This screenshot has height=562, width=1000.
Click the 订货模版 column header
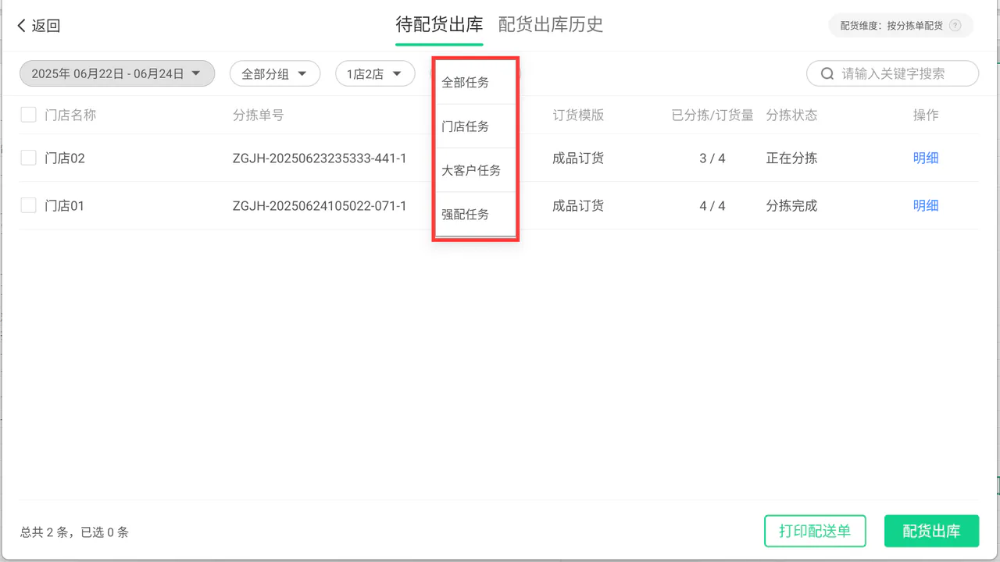[x=578, y=115]
